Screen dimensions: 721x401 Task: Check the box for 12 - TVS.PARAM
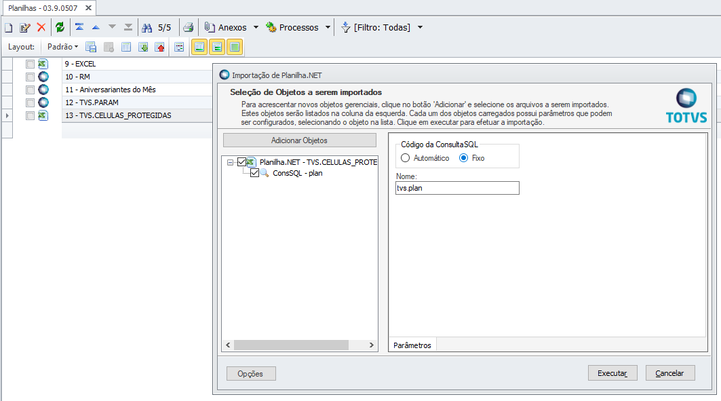pyautogui.click(x=30, y=102)
